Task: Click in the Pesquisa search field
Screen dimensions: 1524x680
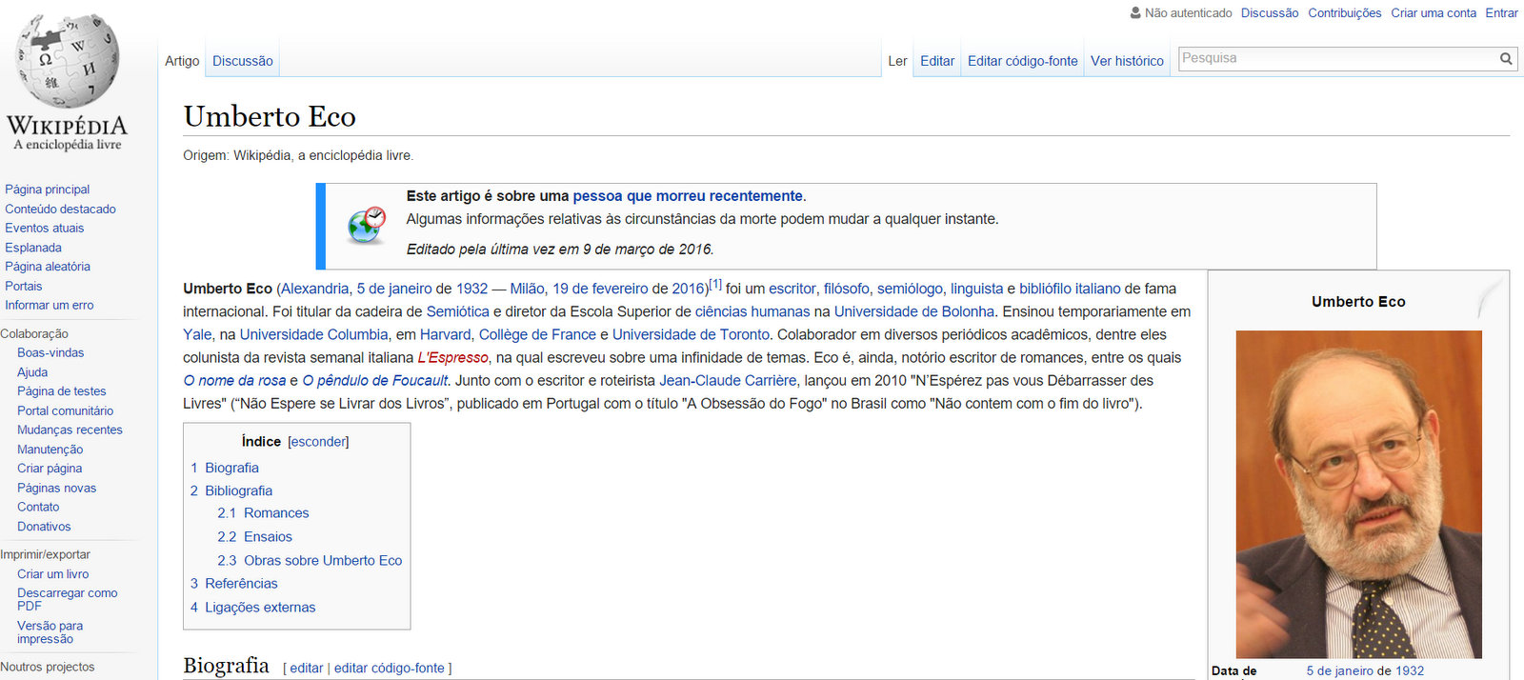Action: click(1333, 59)
